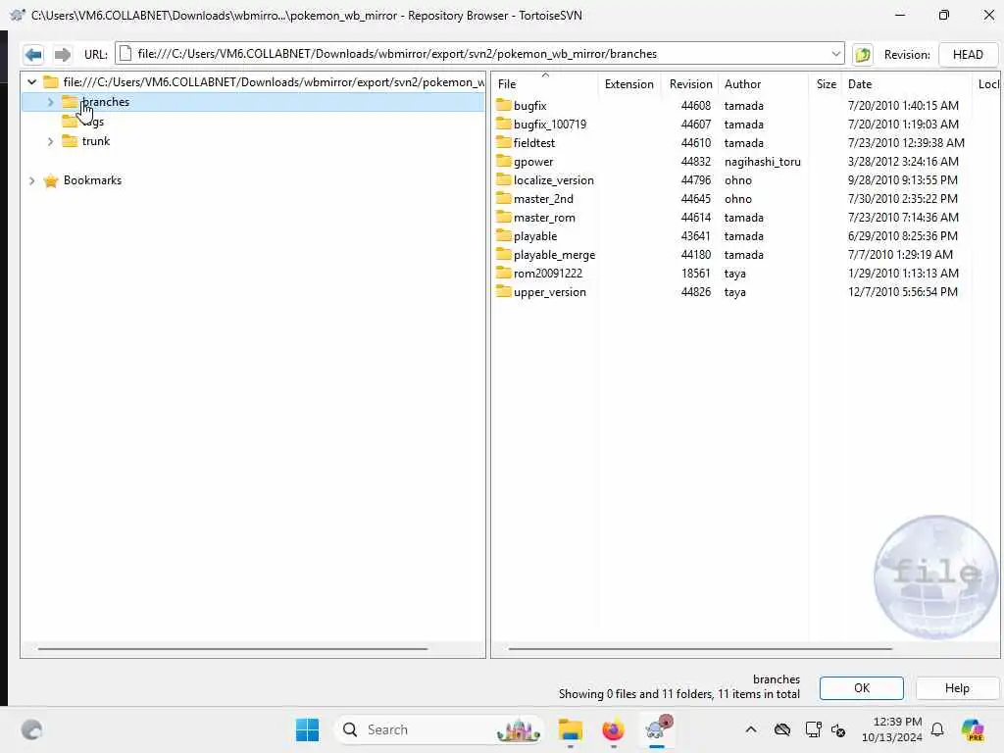Click date 6/29/2010 8:25:36 PM cell
The width and height of the screenshot is (1004, 753).
pyautogui.click(x=902, y=235)
